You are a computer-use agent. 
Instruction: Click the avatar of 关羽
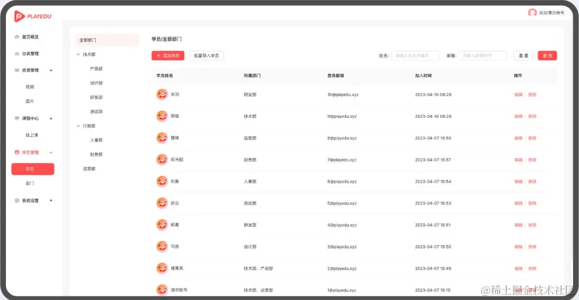coord(162,94)
